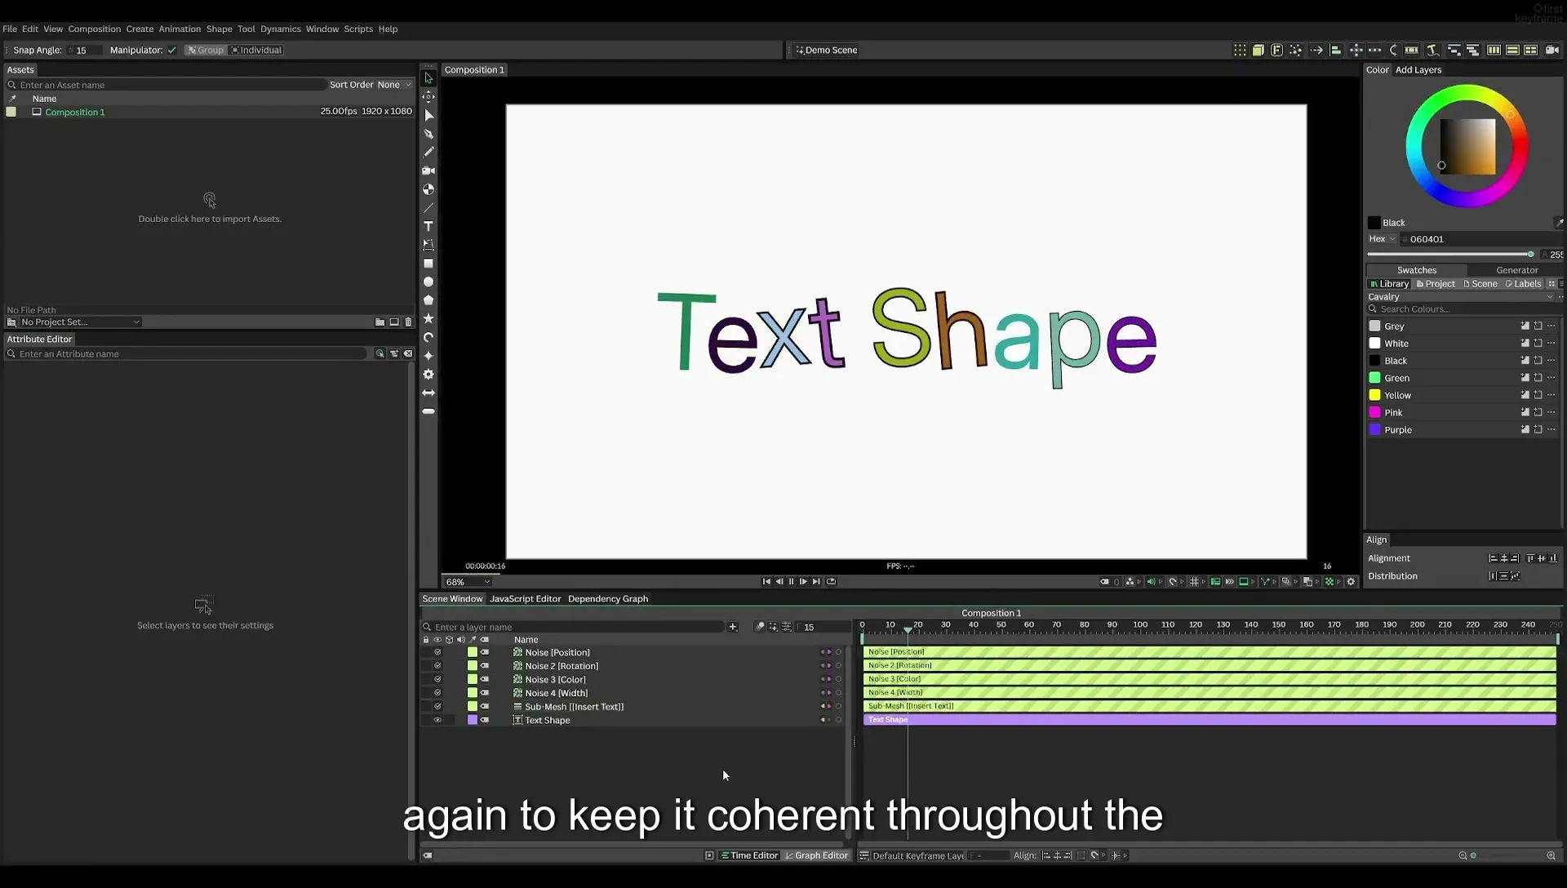Screen dimensions: 1567x888
Task: Go to first frame playback button
Action: pyautogui.click(x=766, y=582)
